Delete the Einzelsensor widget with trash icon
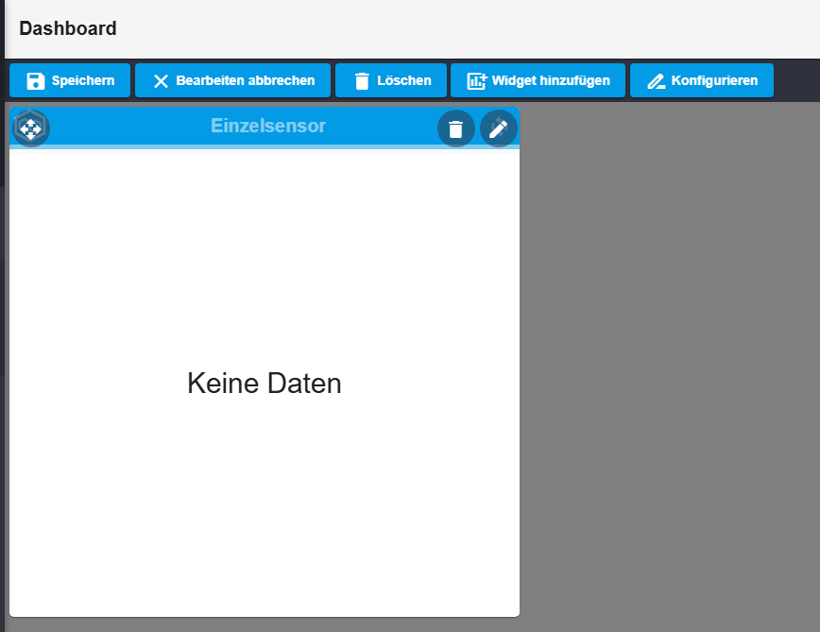Viewport: 820px width, 632px height. (456, 128)
